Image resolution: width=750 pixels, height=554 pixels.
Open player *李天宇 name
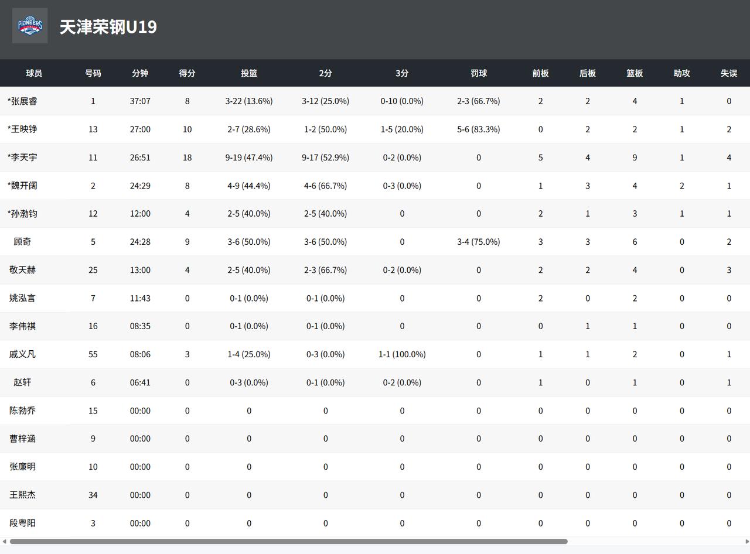pos(22,158)
